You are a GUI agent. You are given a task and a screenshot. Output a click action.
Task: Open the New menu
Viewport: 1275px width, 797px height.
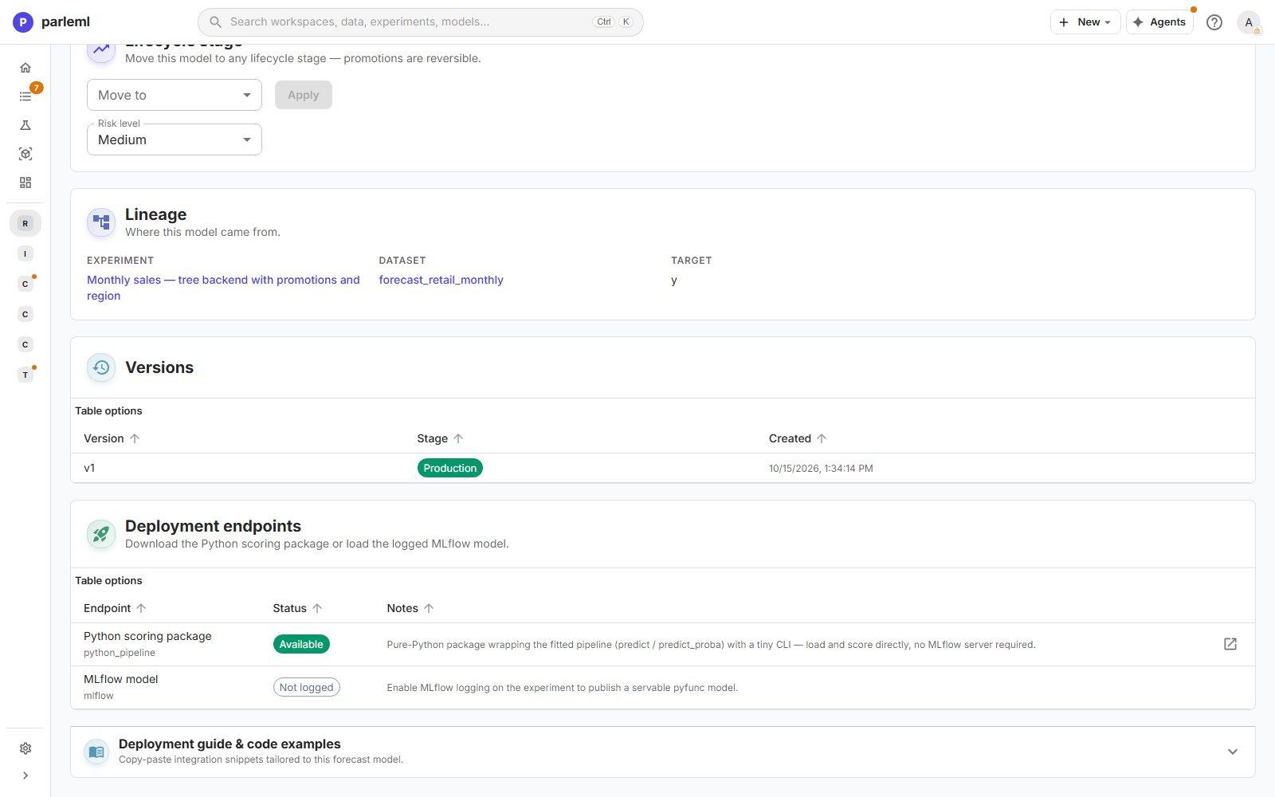(1085, 22)
